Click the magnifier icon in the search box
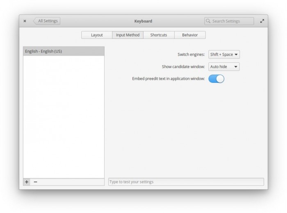This screenshot has width=287, height=213. coord(208,21)
